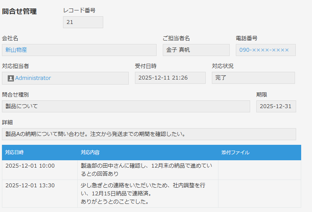
Task: Select the 2025-12-01 10:00 table cell
Action: pyautogui.click(x=30, y=166)
